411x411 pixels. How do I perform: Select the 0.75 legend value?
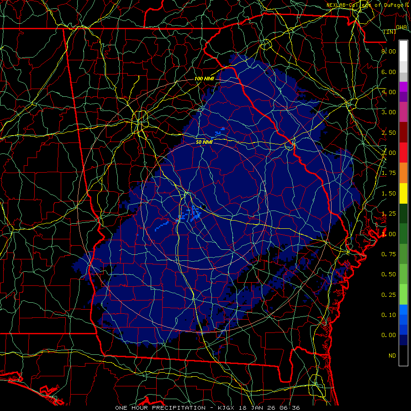coord(389,254)
